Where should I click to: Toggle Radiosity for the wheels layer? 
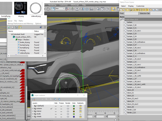80,117
